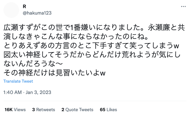The height and width of the screenshot is (117, 191).
Task: Show the 2 Quote Tweets list
Action: pos(77,110)
